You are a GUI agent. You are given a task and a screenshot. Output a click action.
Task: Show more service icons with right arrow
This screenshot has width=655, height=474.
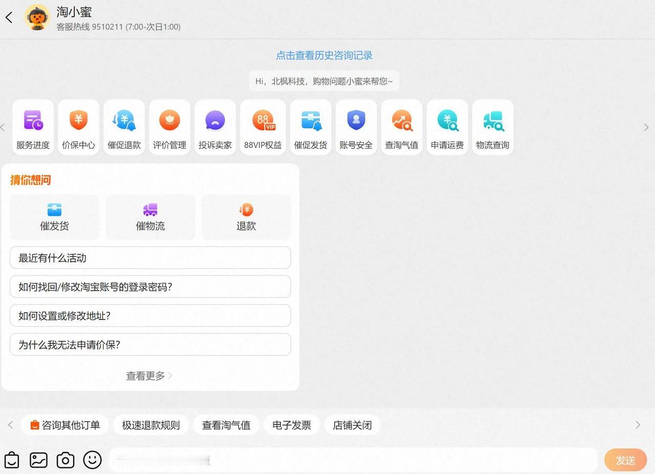[x=646, y=127]
